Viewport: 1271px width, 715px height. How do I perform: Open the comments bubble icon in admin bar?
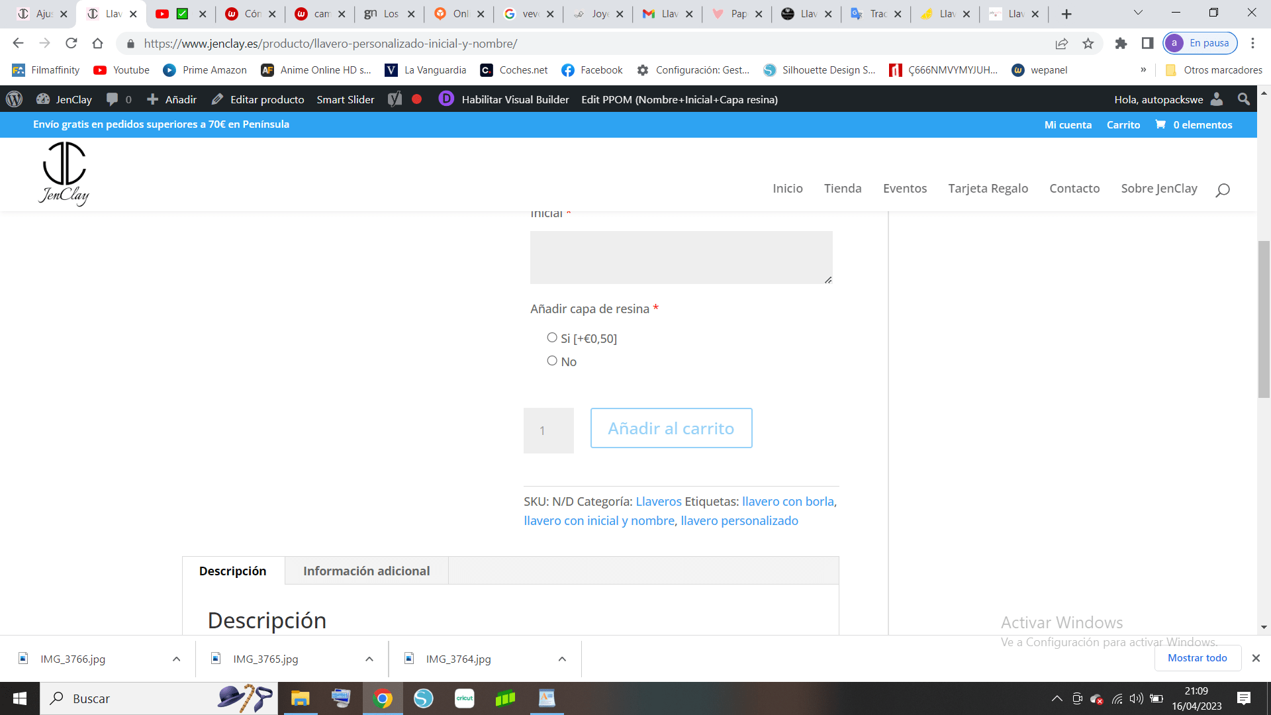click(x=113, y=99)
